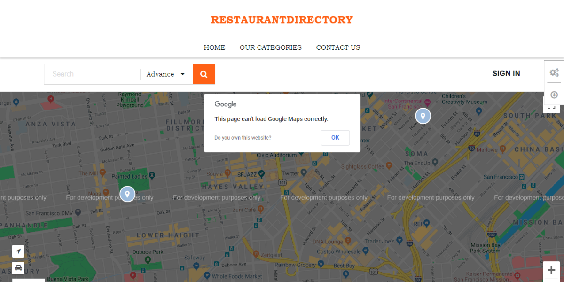The width and height of the screenshot is (564, 282).
Task: Click the Civic Auditorium map label
Action: (277, 155)
